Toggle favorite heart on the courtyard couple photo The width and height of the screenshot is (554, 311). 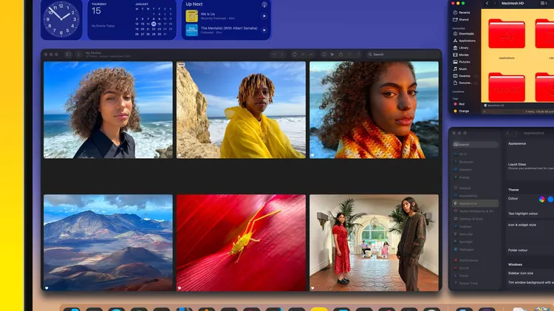point(312,288)
